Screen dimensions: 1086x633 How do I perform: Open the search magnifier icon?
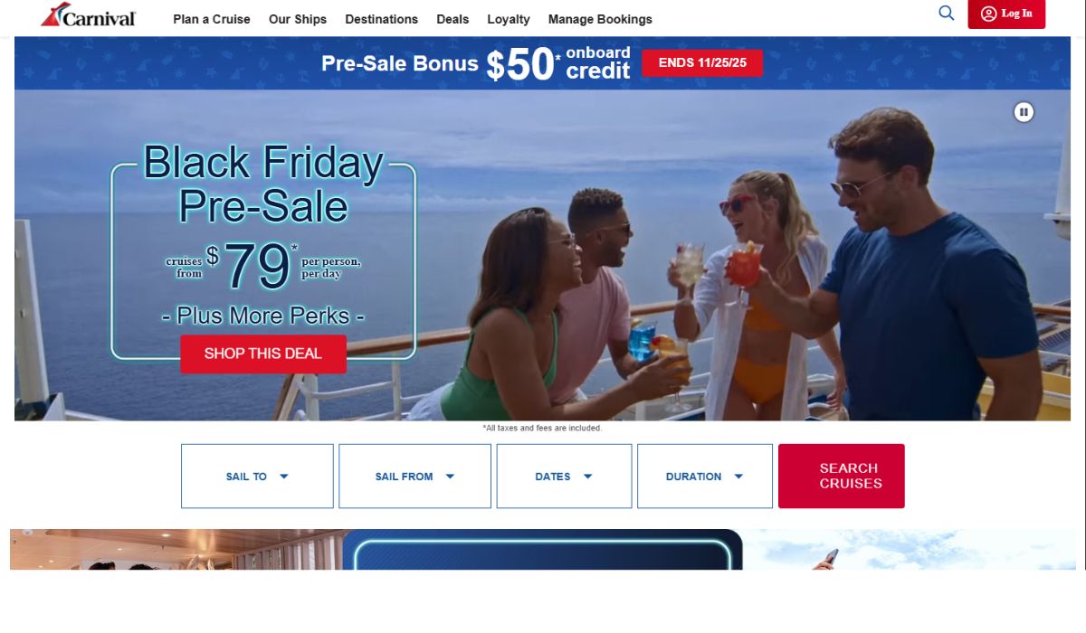[947, 14]
